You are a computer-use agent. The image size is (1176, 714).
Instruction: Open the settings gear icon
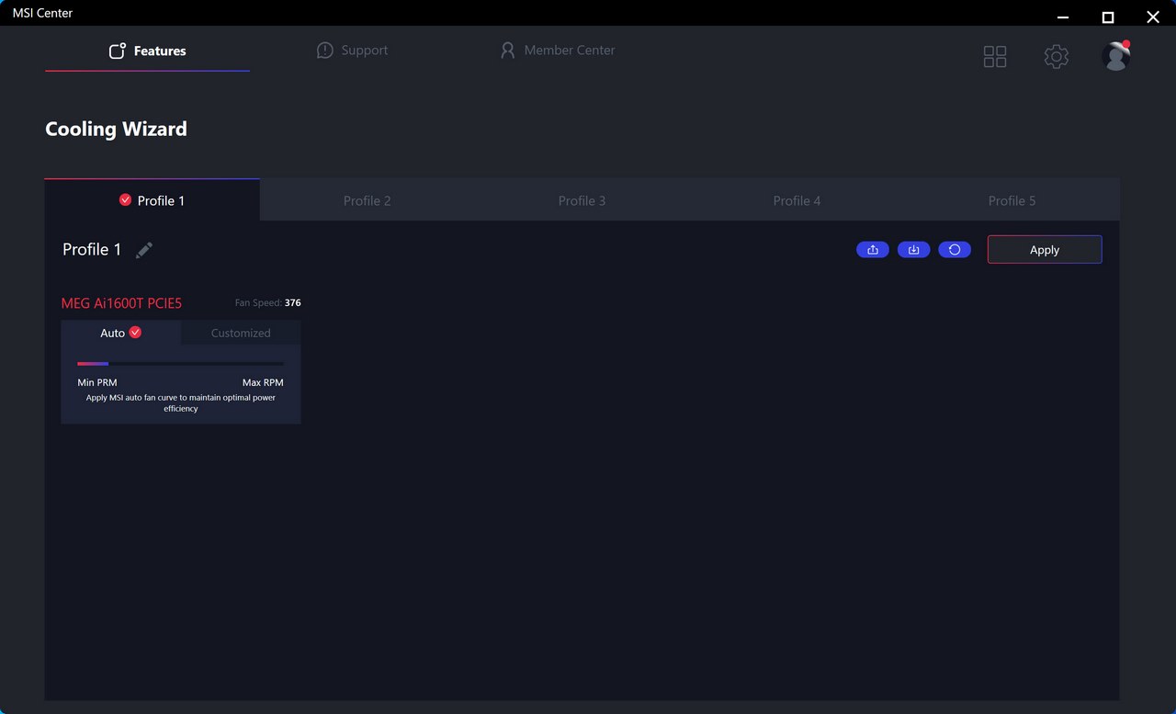pos(1056,57)
